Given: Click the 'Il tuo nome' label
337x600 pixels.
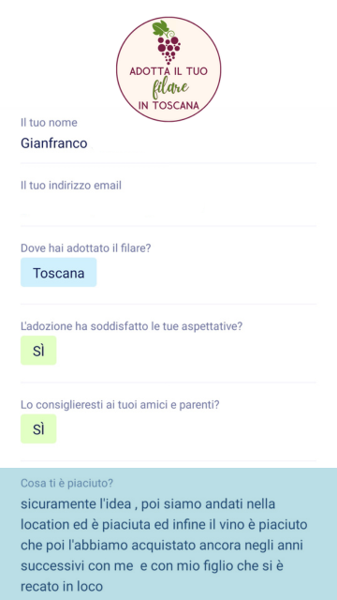Looking at the screenshot, I should point(49,123).
